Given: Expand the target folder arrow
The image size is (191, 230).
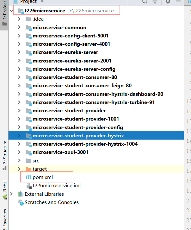Looking at the screenshot, I should [x=19, y=169].
